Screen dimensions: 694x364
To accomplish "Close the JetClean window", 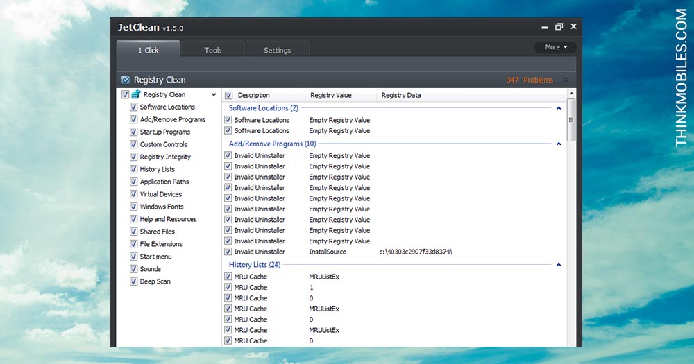I will point(574,26).
